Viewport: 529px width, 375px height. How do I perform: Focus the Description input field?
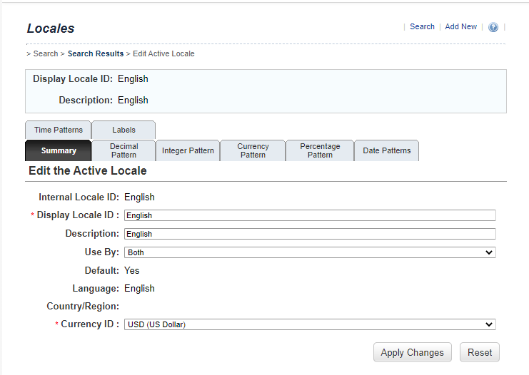(309, 234)
